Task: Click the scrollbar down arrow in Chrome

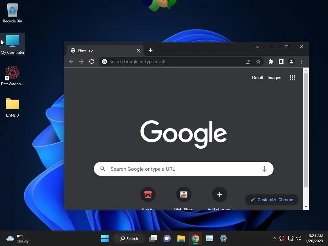Action: coord(306,207)
